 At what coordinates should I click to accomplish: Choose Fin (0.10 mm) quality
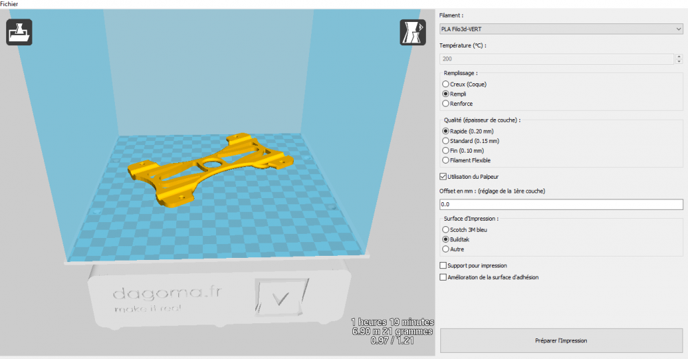463,151
